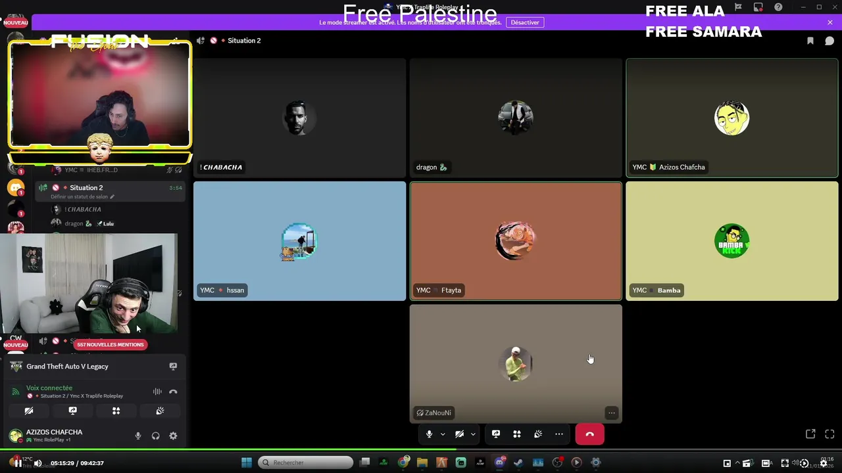Image resolution: width=842 pixels, height=473 pixels.
Task: Select the !CHABACHA video tile
Action: pos(299,118)
